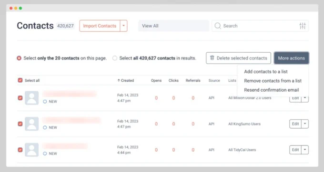Uncheck first contact row checkbox

tap(20, 98)
